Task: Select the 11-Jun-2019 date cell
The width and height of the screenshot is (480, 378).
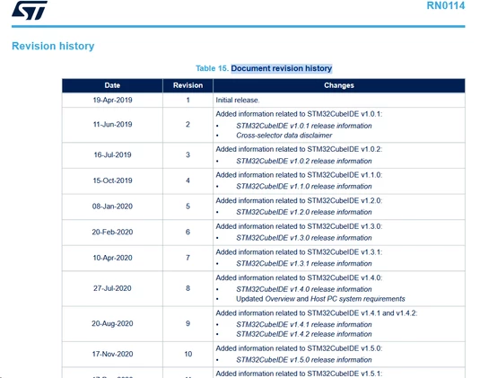Action: [112, 125]
